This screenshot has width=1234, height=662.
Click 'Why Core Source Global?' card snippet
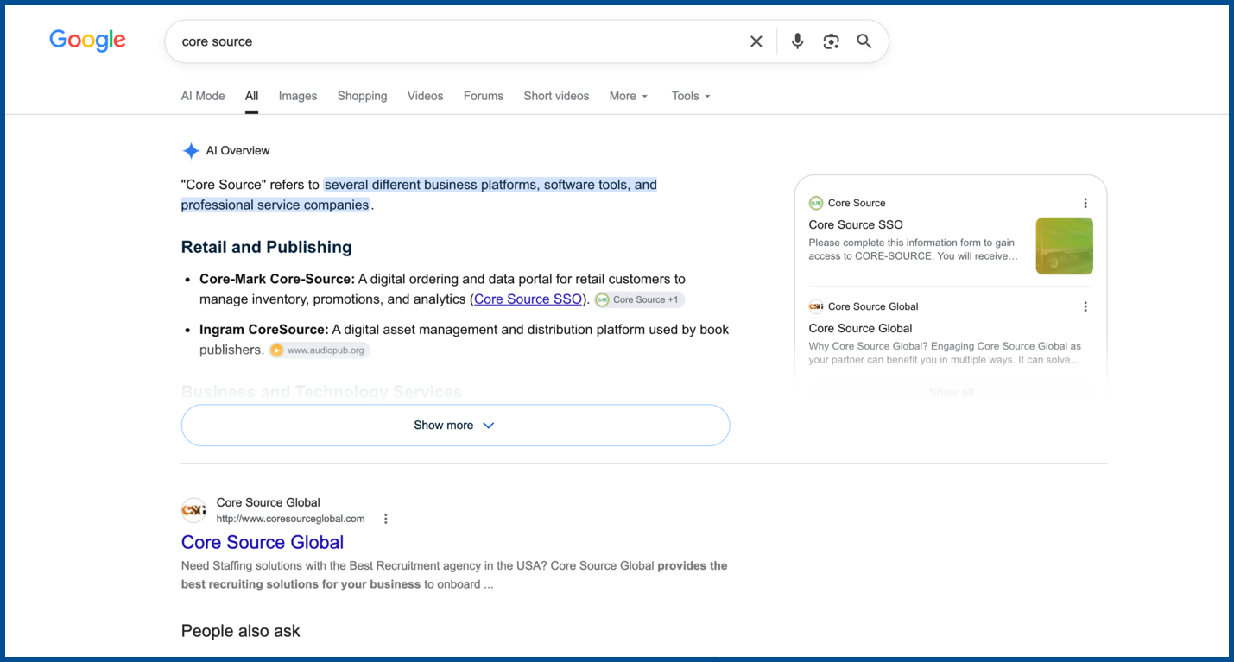pos(945,353)
